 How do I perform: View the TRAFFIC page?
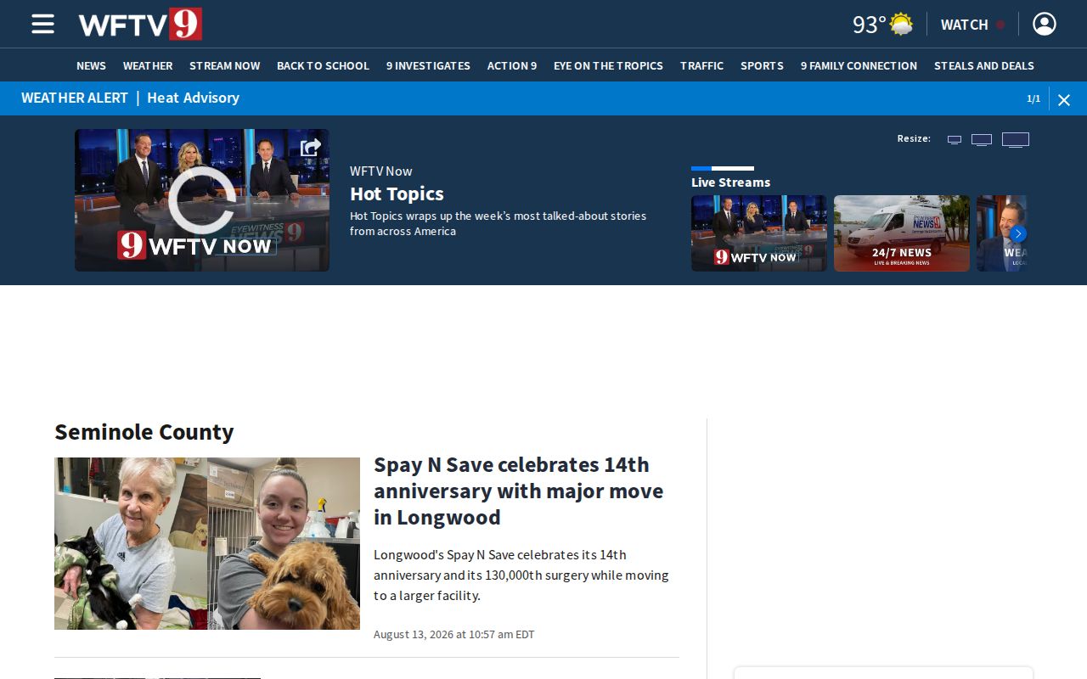pos(701,65)
